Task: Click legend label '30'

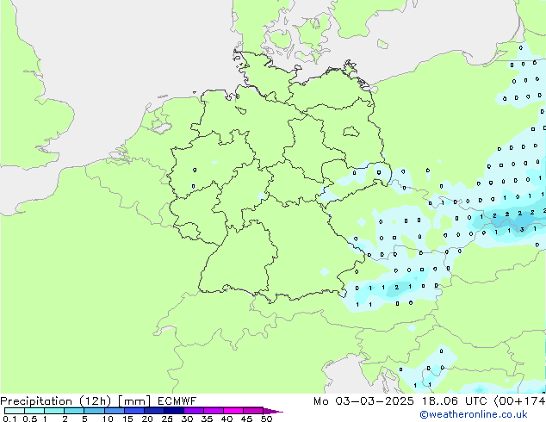Action: pyautogui.click(x=187, y=419)
